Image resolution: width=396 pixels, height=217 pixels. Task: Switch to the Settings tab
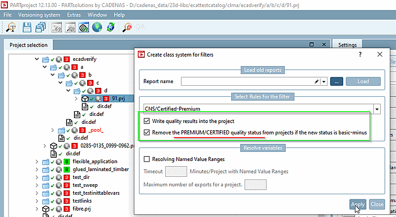347,45
